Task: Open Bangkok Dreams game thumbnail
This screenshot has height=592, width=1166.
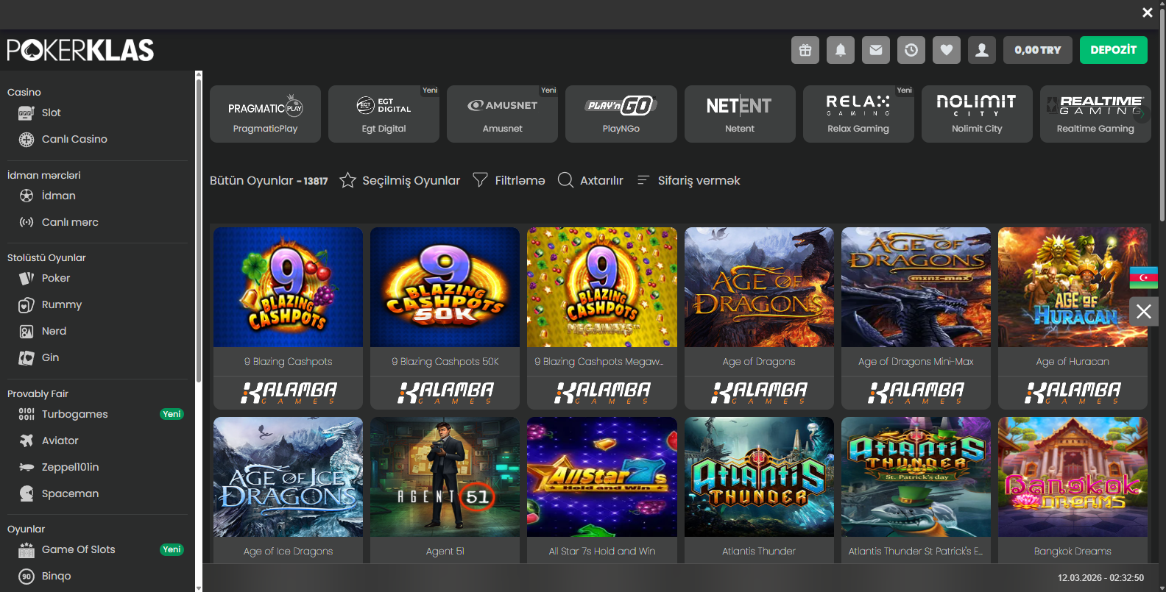Action: (1073, 477)
